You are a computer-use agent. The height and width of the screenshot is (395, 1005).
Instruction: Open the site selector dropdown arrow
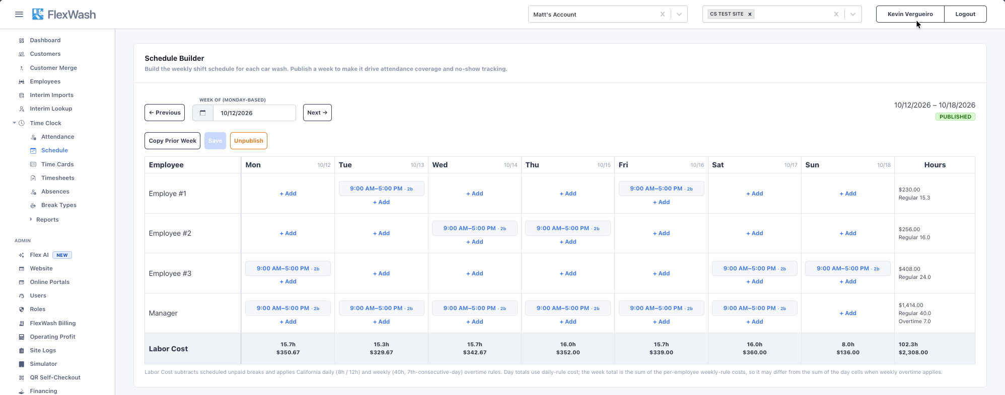pyautogui.click(x=853, y=15)
